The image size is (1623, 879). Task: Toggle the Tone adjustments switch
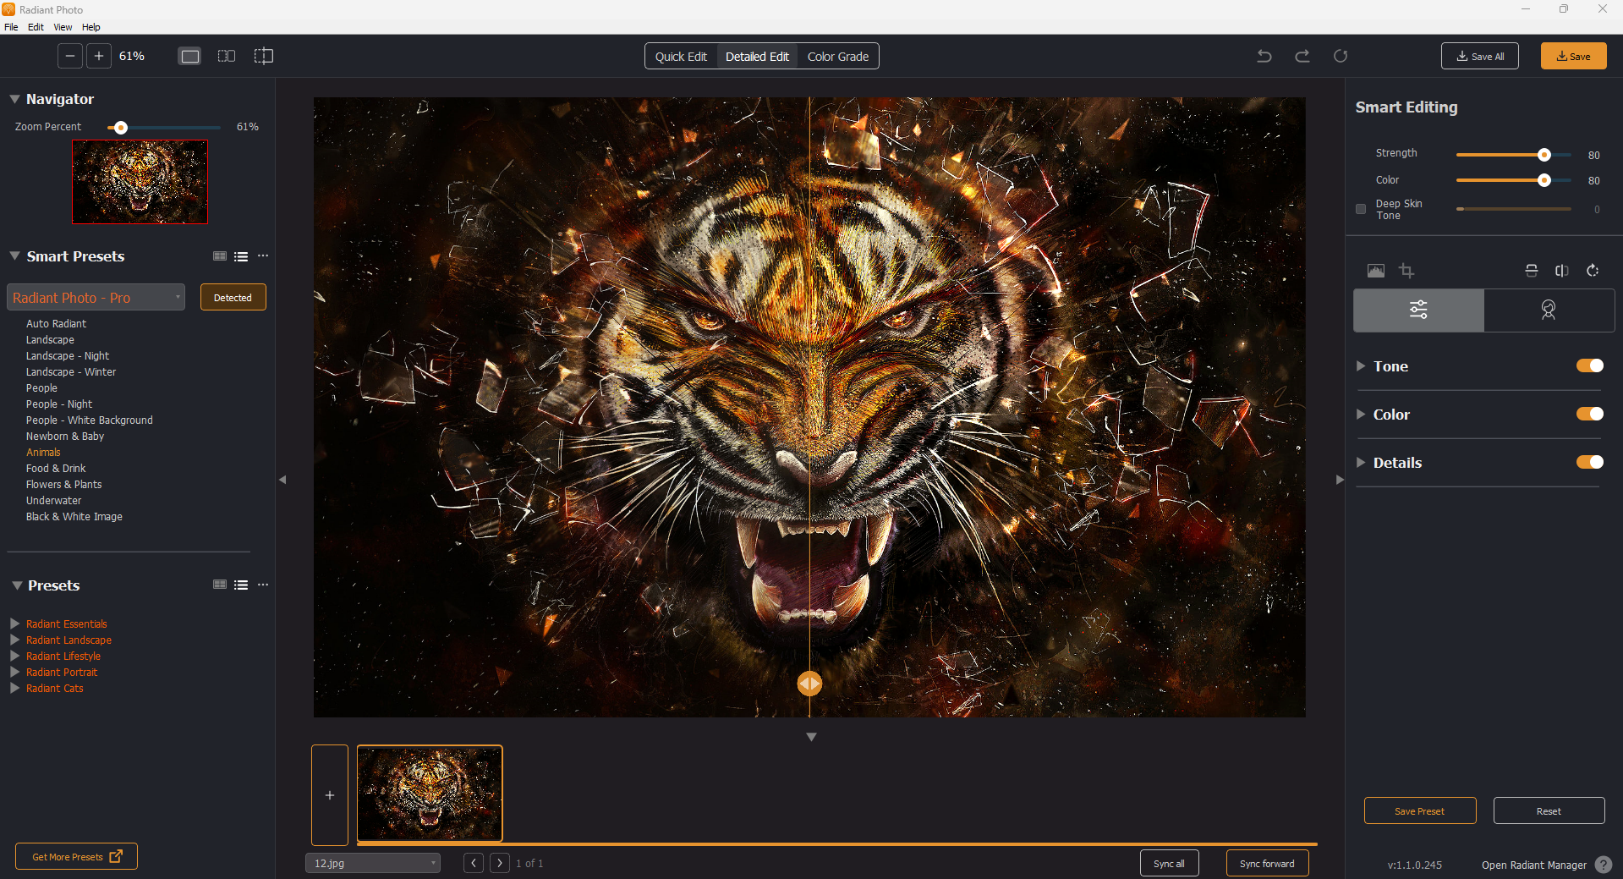coord(1590,365)
